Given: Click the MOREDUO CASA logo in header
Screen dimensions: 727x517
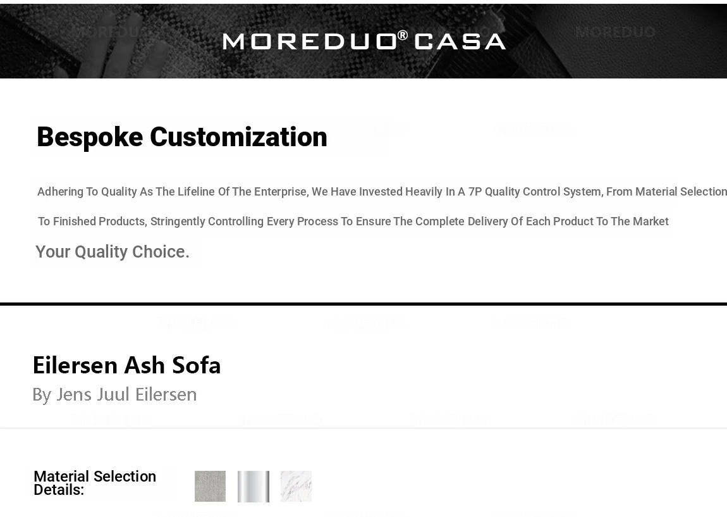Looking at the screenshot, I should [364, 41].
